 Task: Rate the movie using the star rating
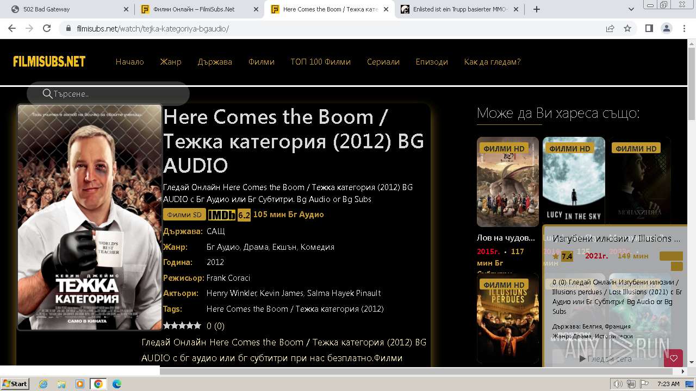click(x=182, y=326)
